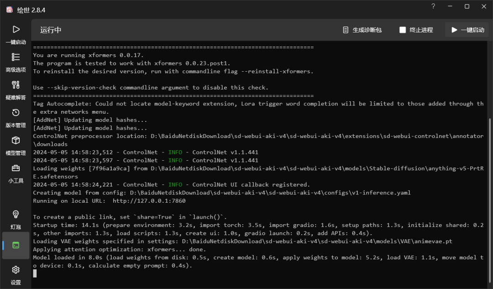Click the console vertical scrollbar
This screenshot has height=289, width=493.
click(490, 183)
